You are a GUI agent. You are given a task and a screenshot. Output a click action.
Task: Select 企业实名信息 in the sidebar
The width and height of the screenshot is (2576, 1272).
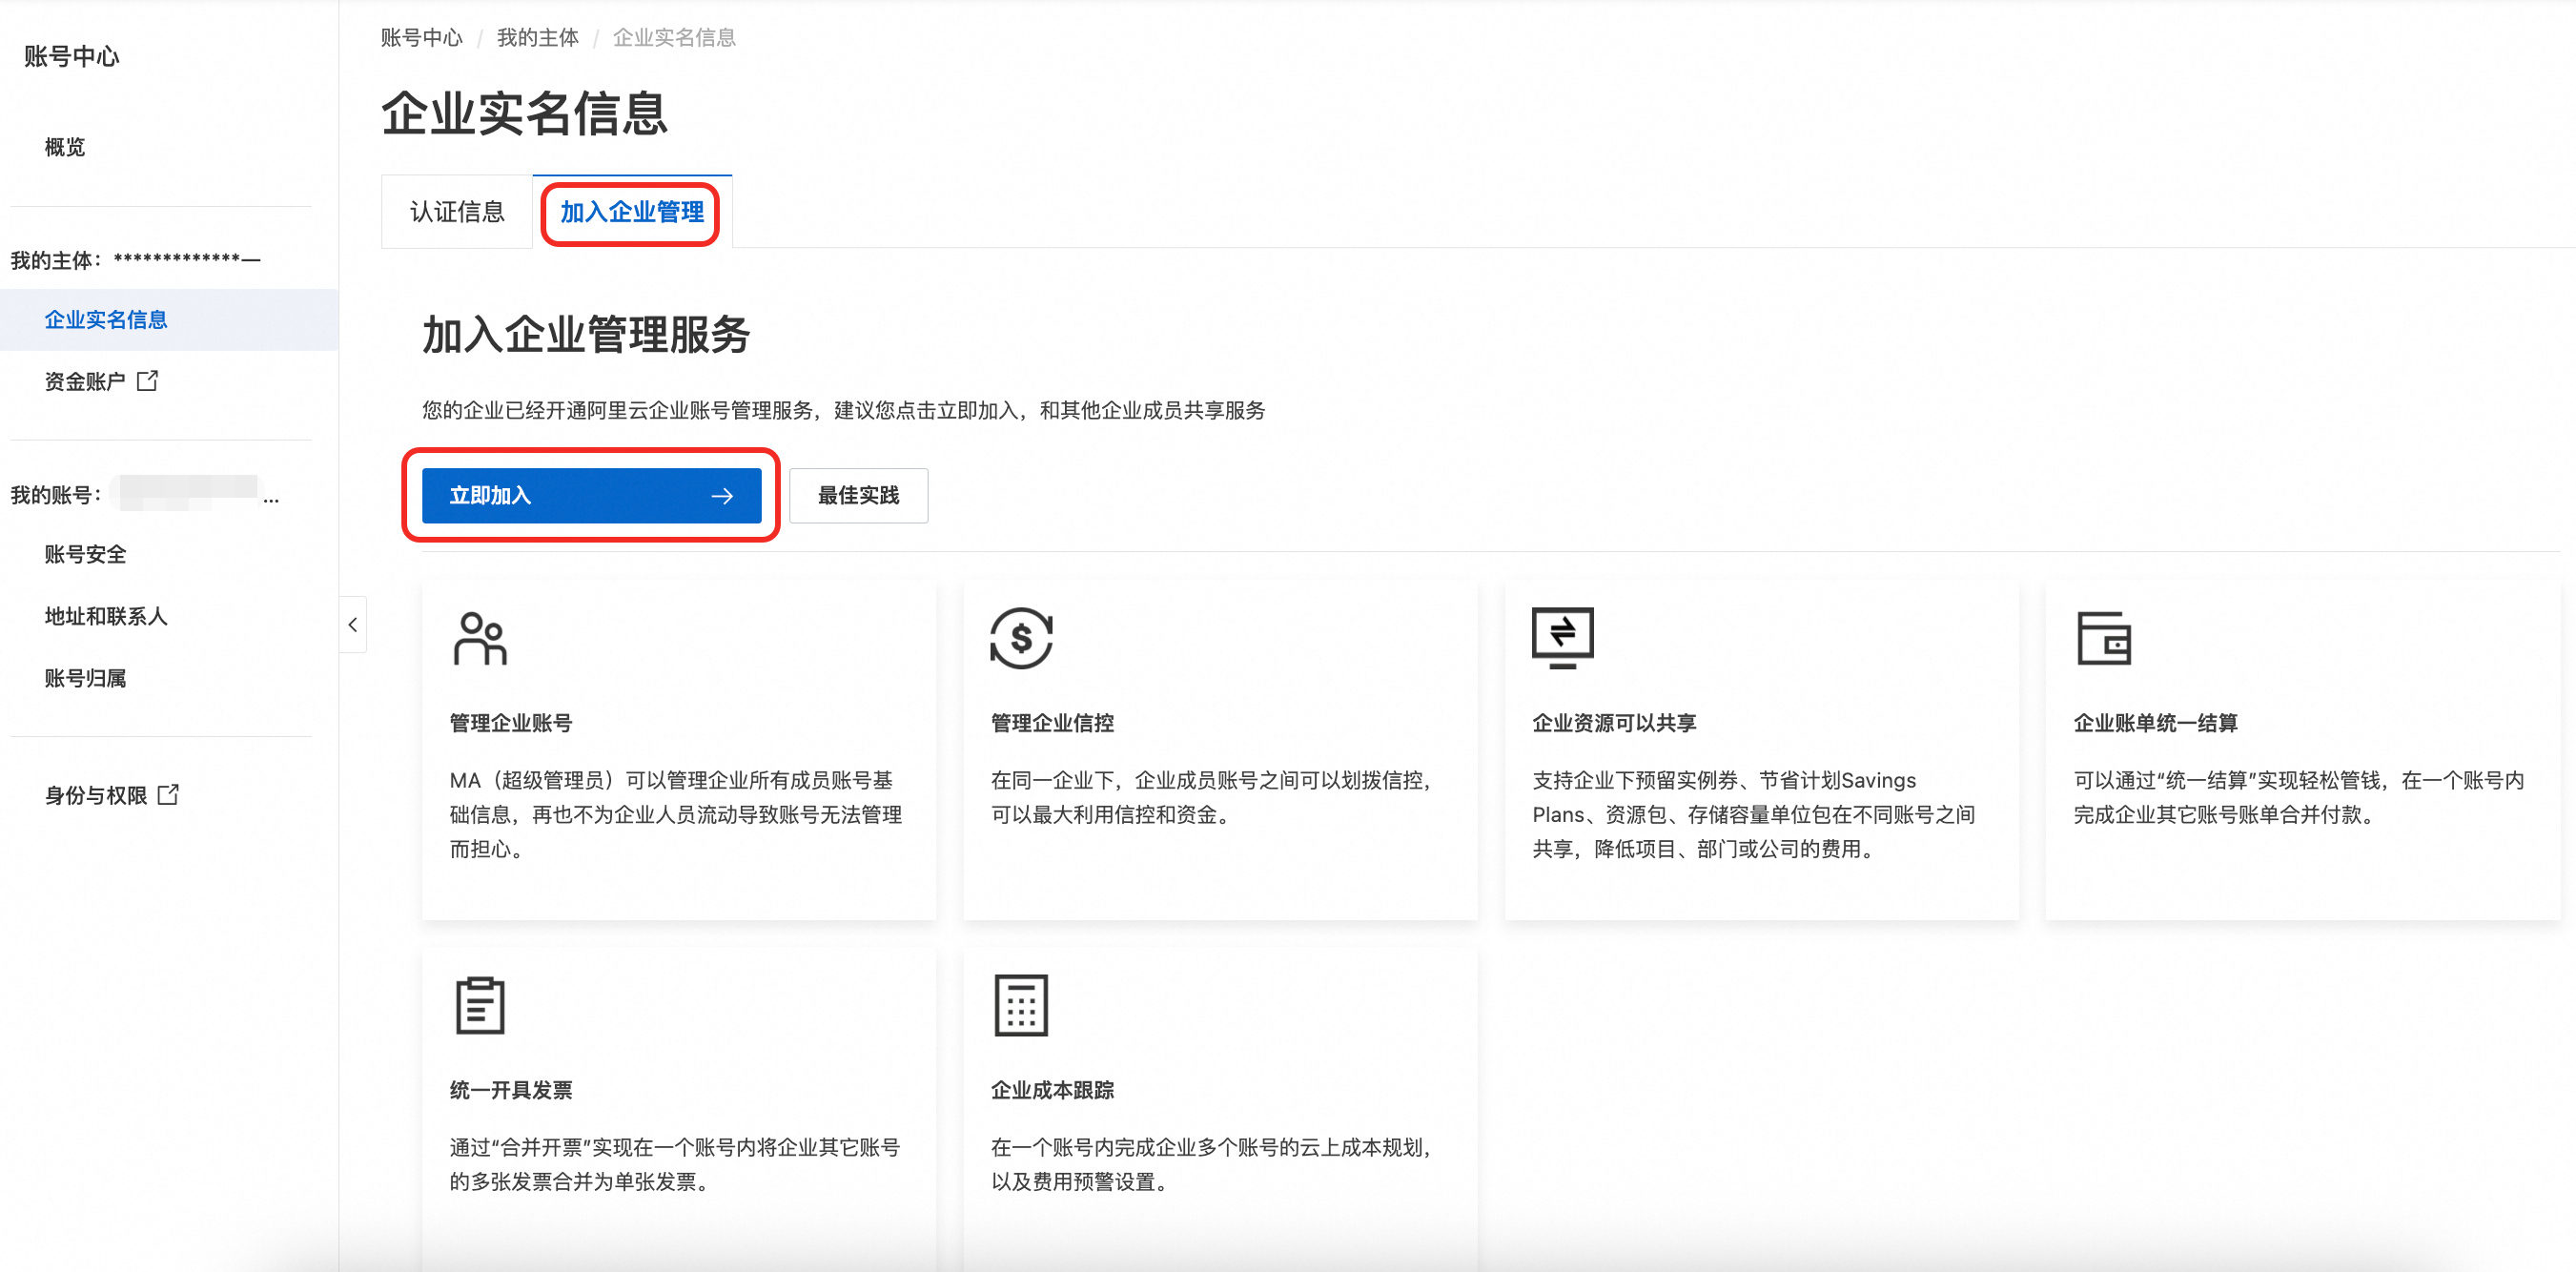pyautogui.click(x=106, y=320)
